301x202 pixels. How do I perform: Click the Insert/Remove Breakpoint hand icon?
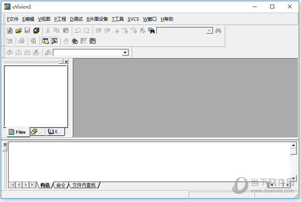[x=66, y=41]
